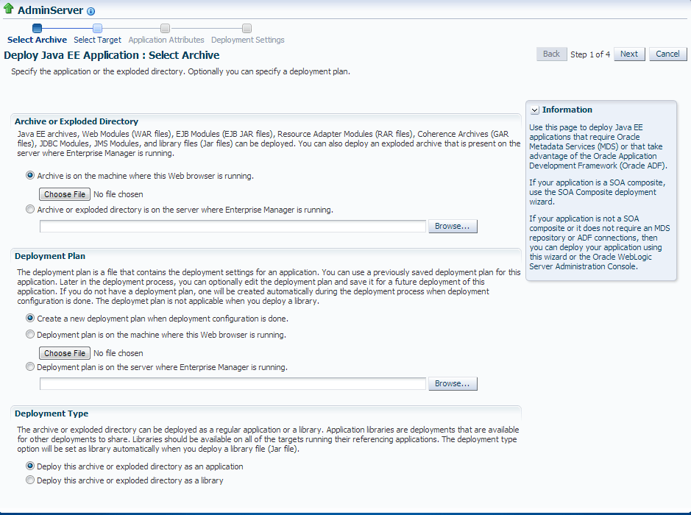The image size is (691, 515).
Task: Click the 'Deployment Plan' section heading
Action: point(50,256)
